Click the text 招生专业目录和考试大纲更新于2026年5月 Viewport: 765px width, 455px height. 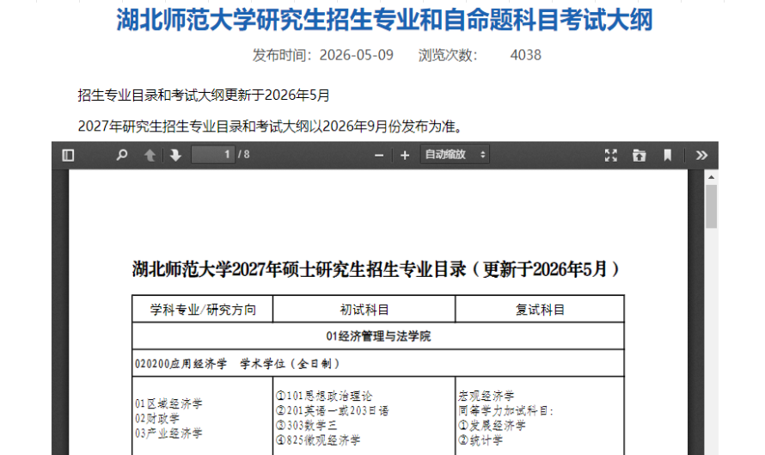[x=204, y=95]
